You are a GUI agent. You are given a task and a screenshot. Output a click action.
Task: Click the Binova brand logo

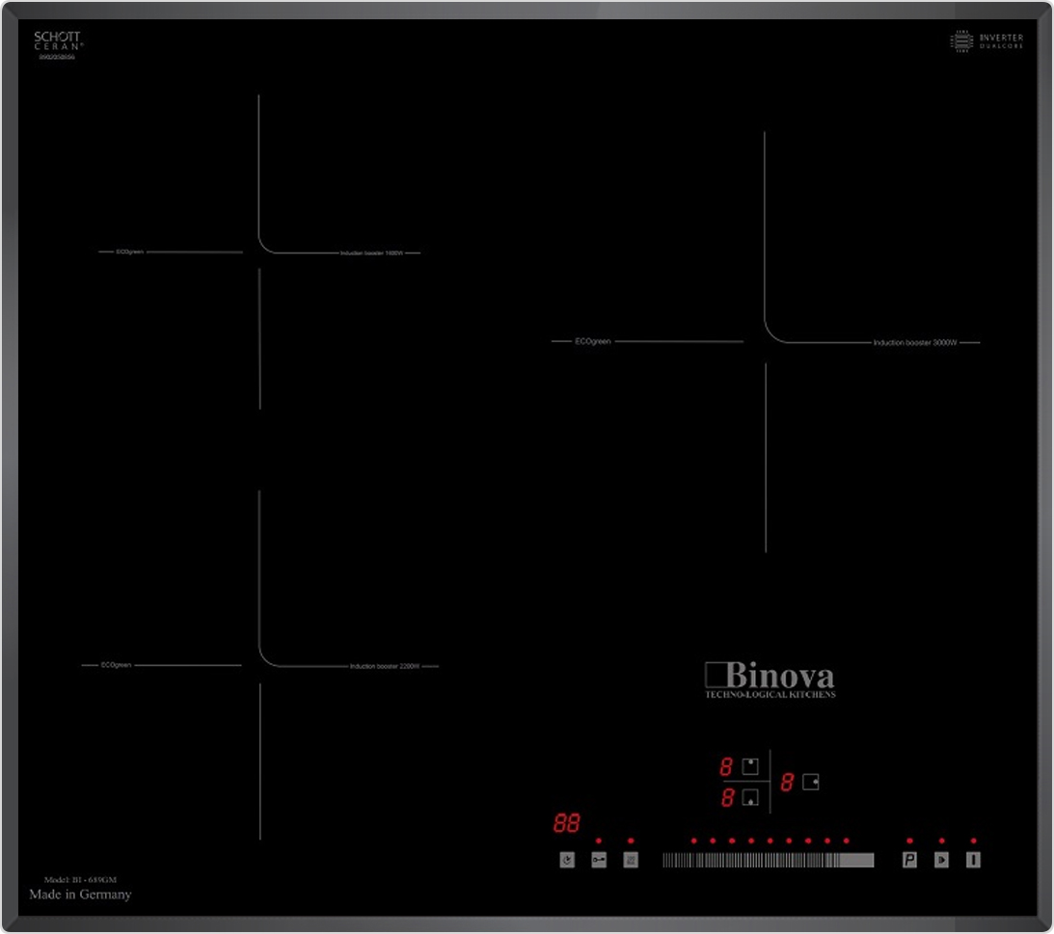tap(770, 678)
